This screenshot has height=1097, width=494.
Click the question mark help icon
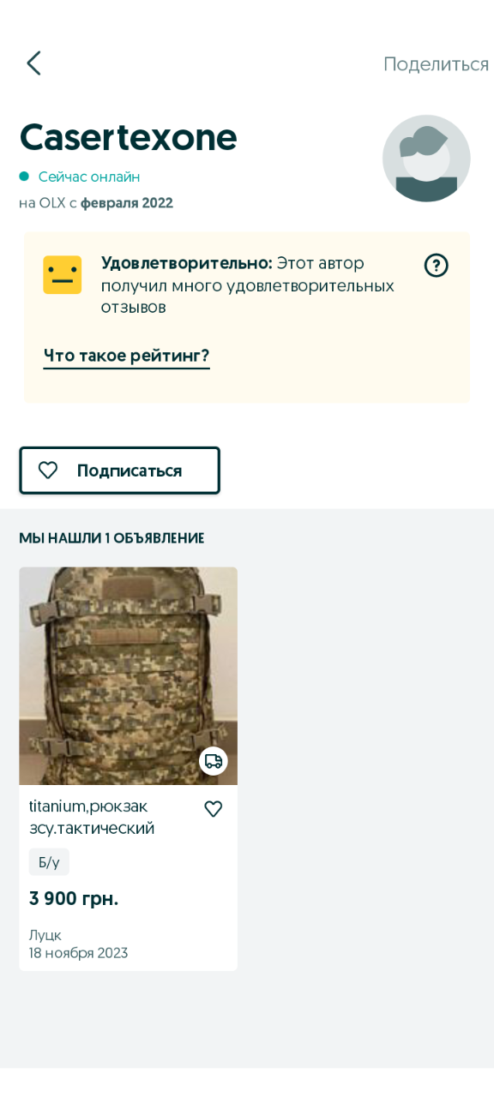tap(437, 266)
